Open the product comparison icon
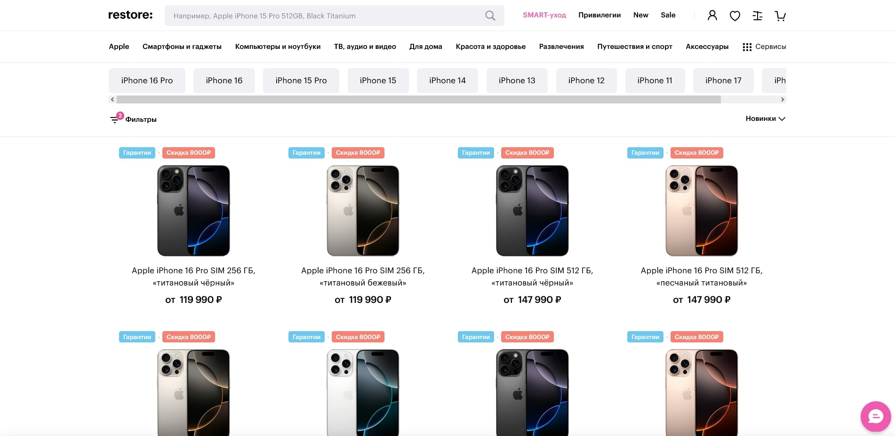 pyautogui.click(x=757, y=16)
